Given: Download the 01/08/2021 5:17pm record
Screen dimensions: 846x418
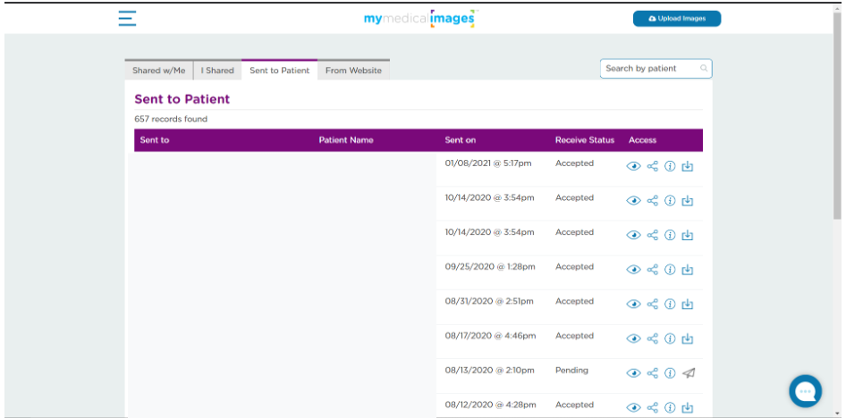Looking at the screenshot, I should (688, 166).
